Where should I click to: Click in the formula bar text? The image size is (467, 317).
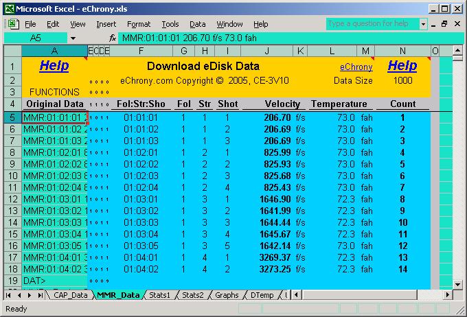(275, 38)
